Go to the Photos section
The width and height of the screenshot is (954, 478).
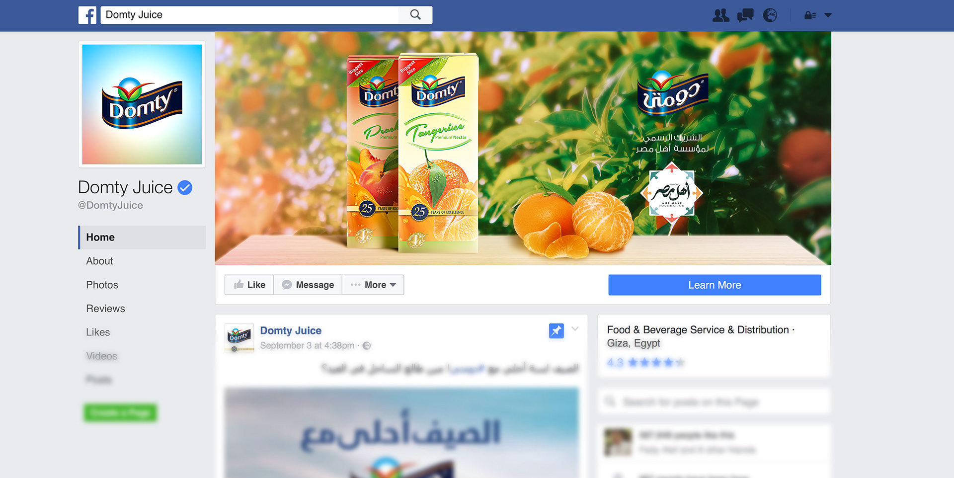tap(102, 285)
